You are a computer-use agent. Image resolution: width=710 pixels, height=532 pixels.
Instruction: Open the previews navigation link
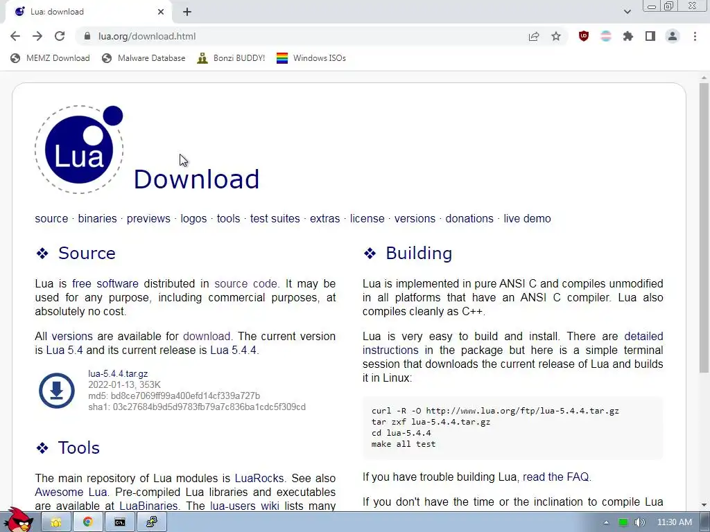click(148, 218)
